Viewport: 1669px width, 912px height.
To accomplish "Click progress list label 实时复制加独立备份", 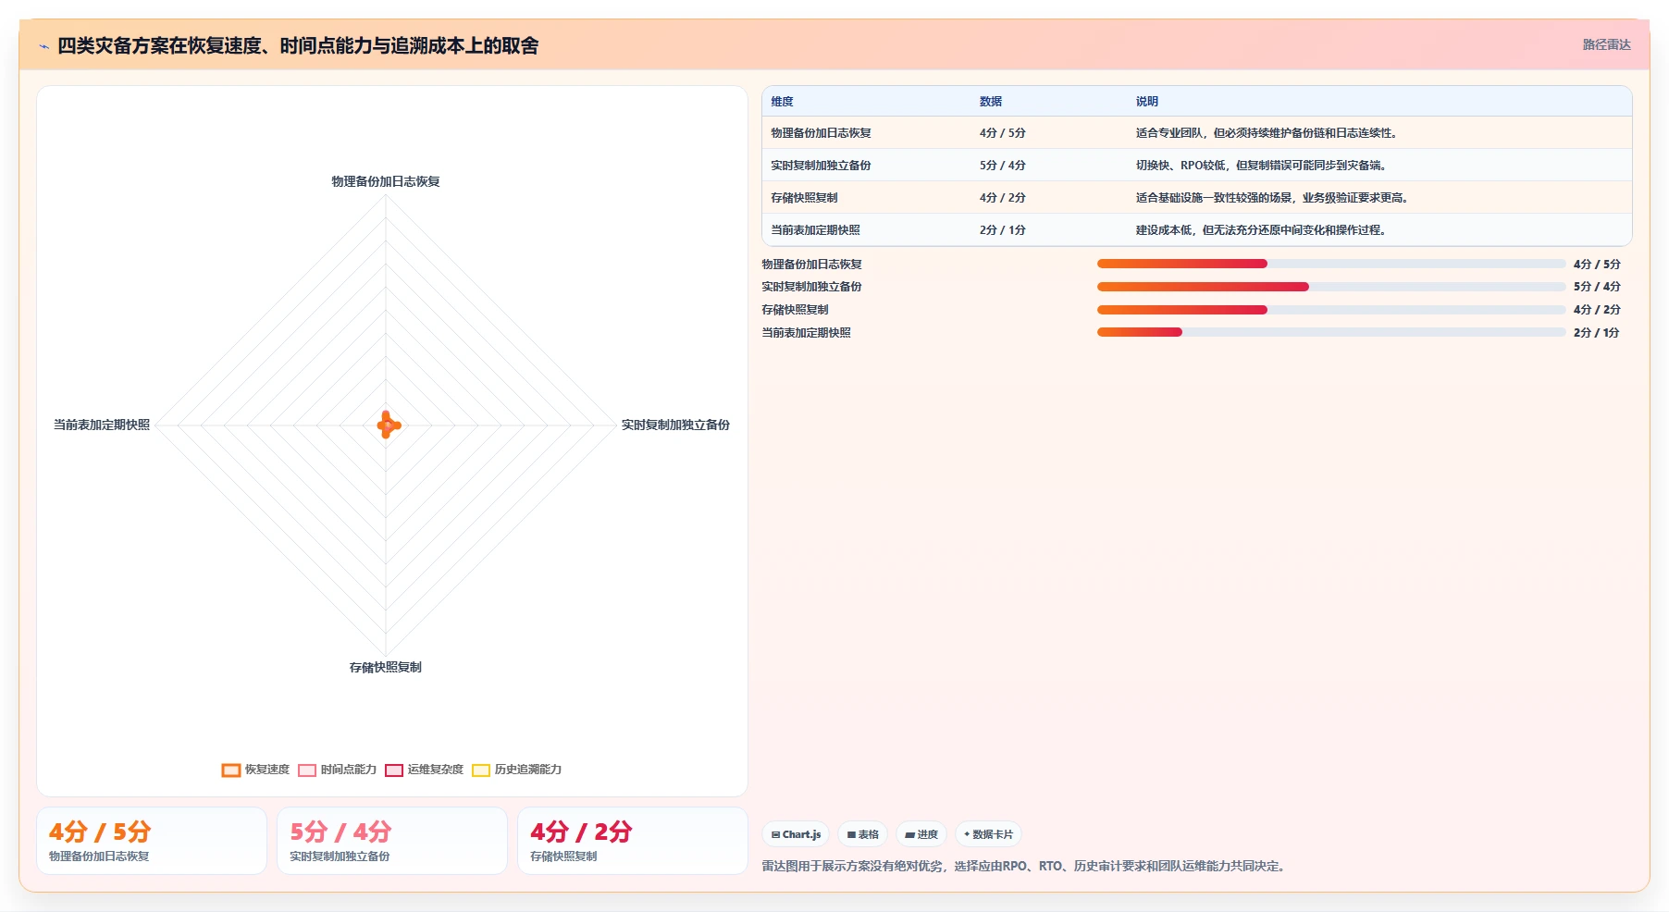I will tap(811, 287).
